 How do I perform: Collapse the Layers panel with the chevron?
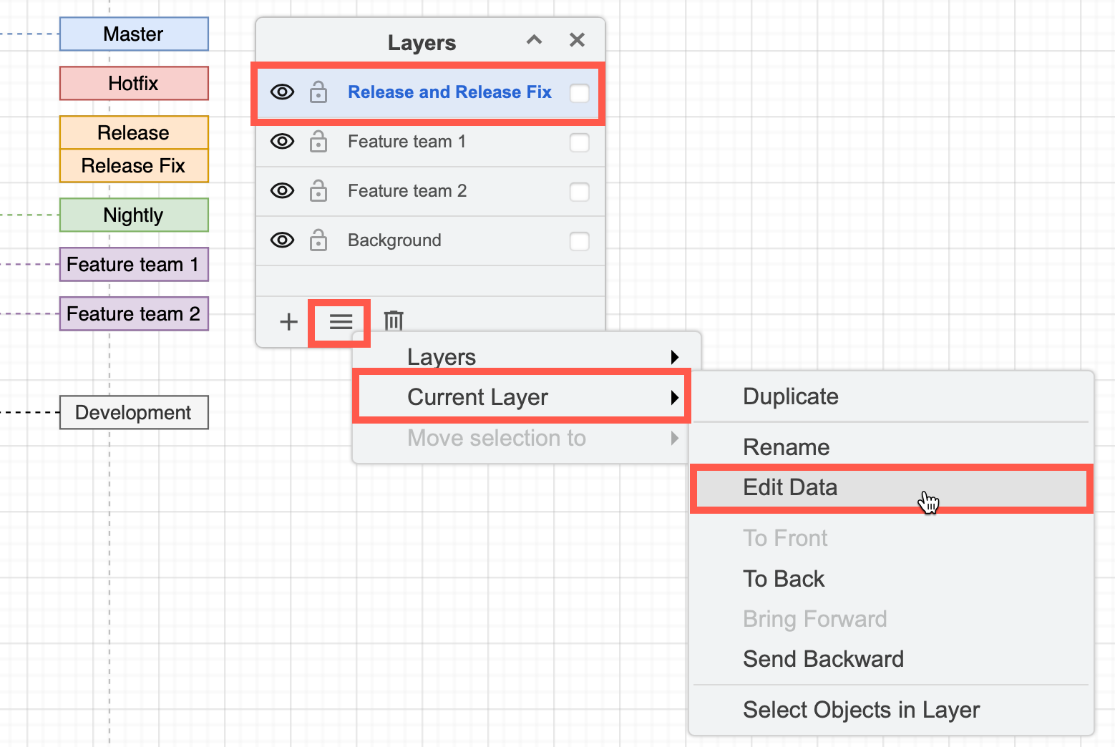tap(534, 40)
